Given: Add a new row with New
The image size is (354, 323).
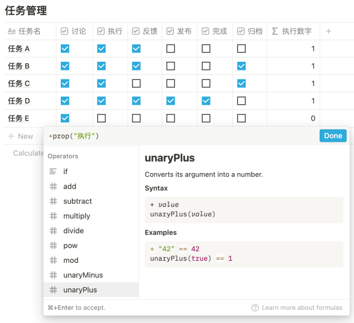Looking at the screenshot, I should (x=20, y=136).
